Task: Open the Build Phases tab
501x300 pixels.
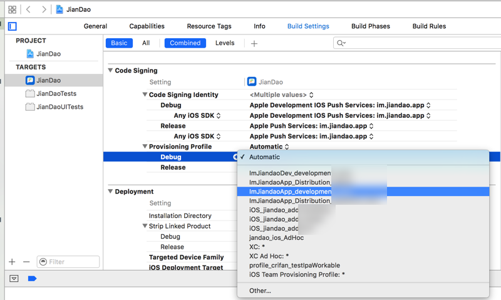Action: (x=371, y=26)
